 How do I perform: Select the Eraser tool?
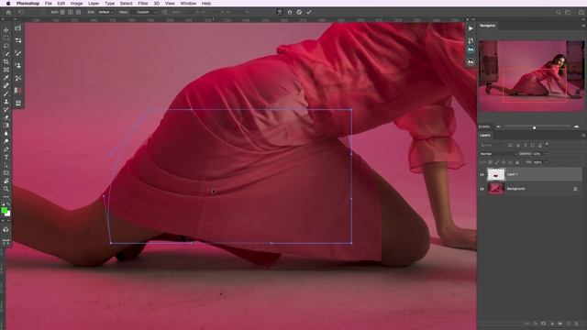click(x=6, y=117)
